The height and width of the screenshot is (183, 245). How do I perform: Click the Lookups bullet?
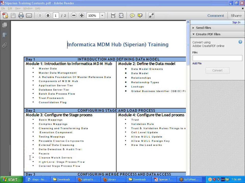point(138,87)
